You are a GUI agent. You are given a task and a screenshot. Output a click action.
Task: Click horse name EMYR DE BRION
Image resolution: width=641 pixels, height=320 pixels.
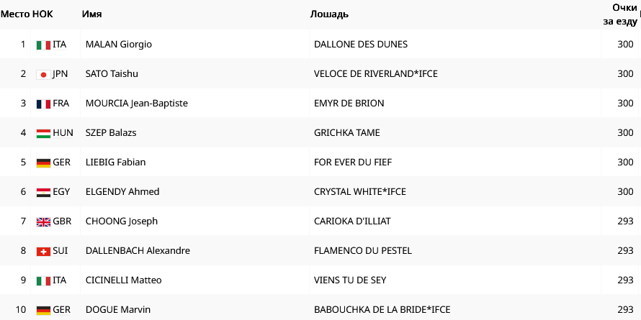[349, 104]
